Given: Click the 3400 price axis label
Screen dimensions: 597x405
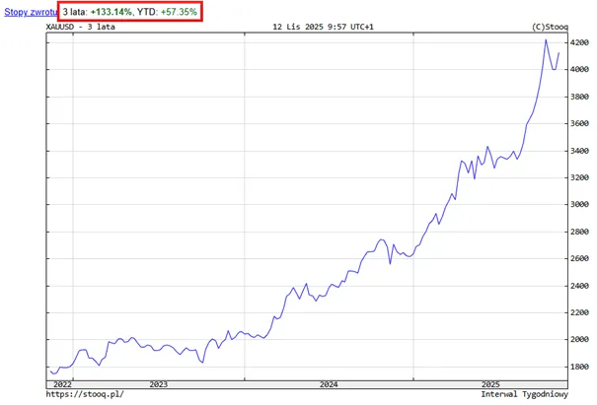Looking at the screenshot, I should coord(579,151).
